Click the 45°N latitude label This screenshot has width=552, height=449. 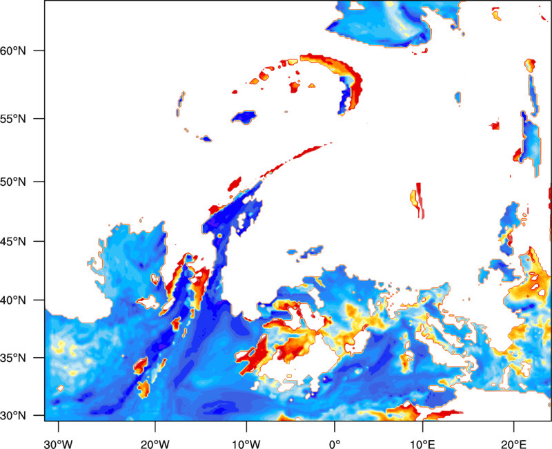[13, 241]
